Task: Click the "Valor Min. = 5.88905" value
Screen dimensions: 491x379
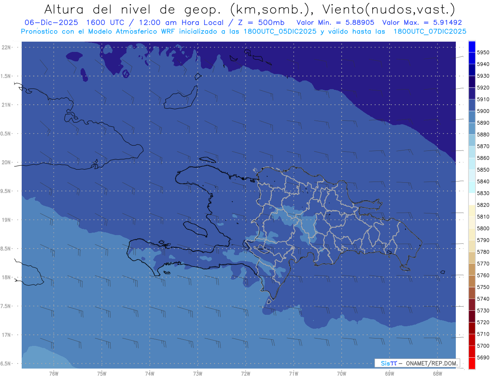Action: click(x=335, y=23)
